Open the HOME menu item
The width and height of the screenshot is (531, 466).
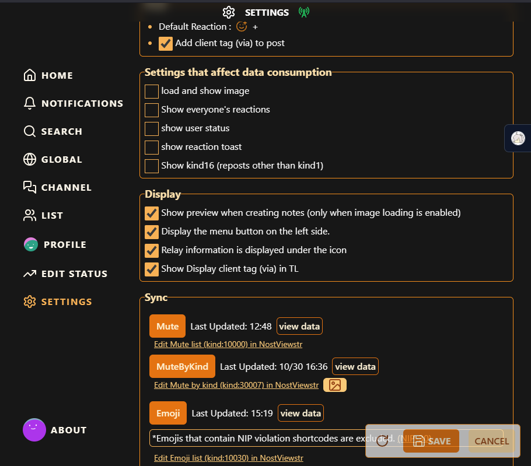48,75
